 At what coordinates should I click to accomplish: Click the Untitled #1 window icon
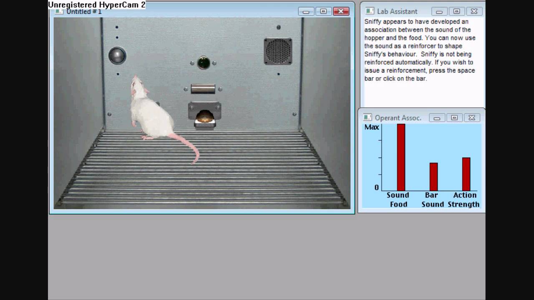(59, 12)
